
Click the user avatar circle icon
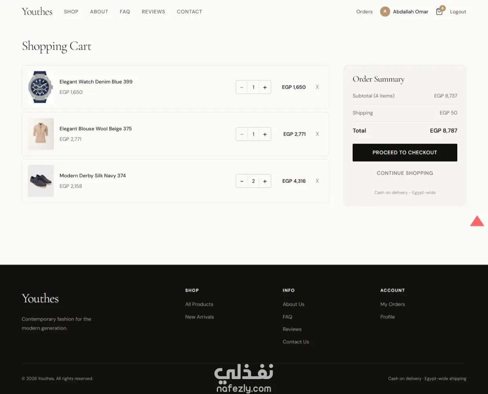pyautogui.click(x=385, y=12)
